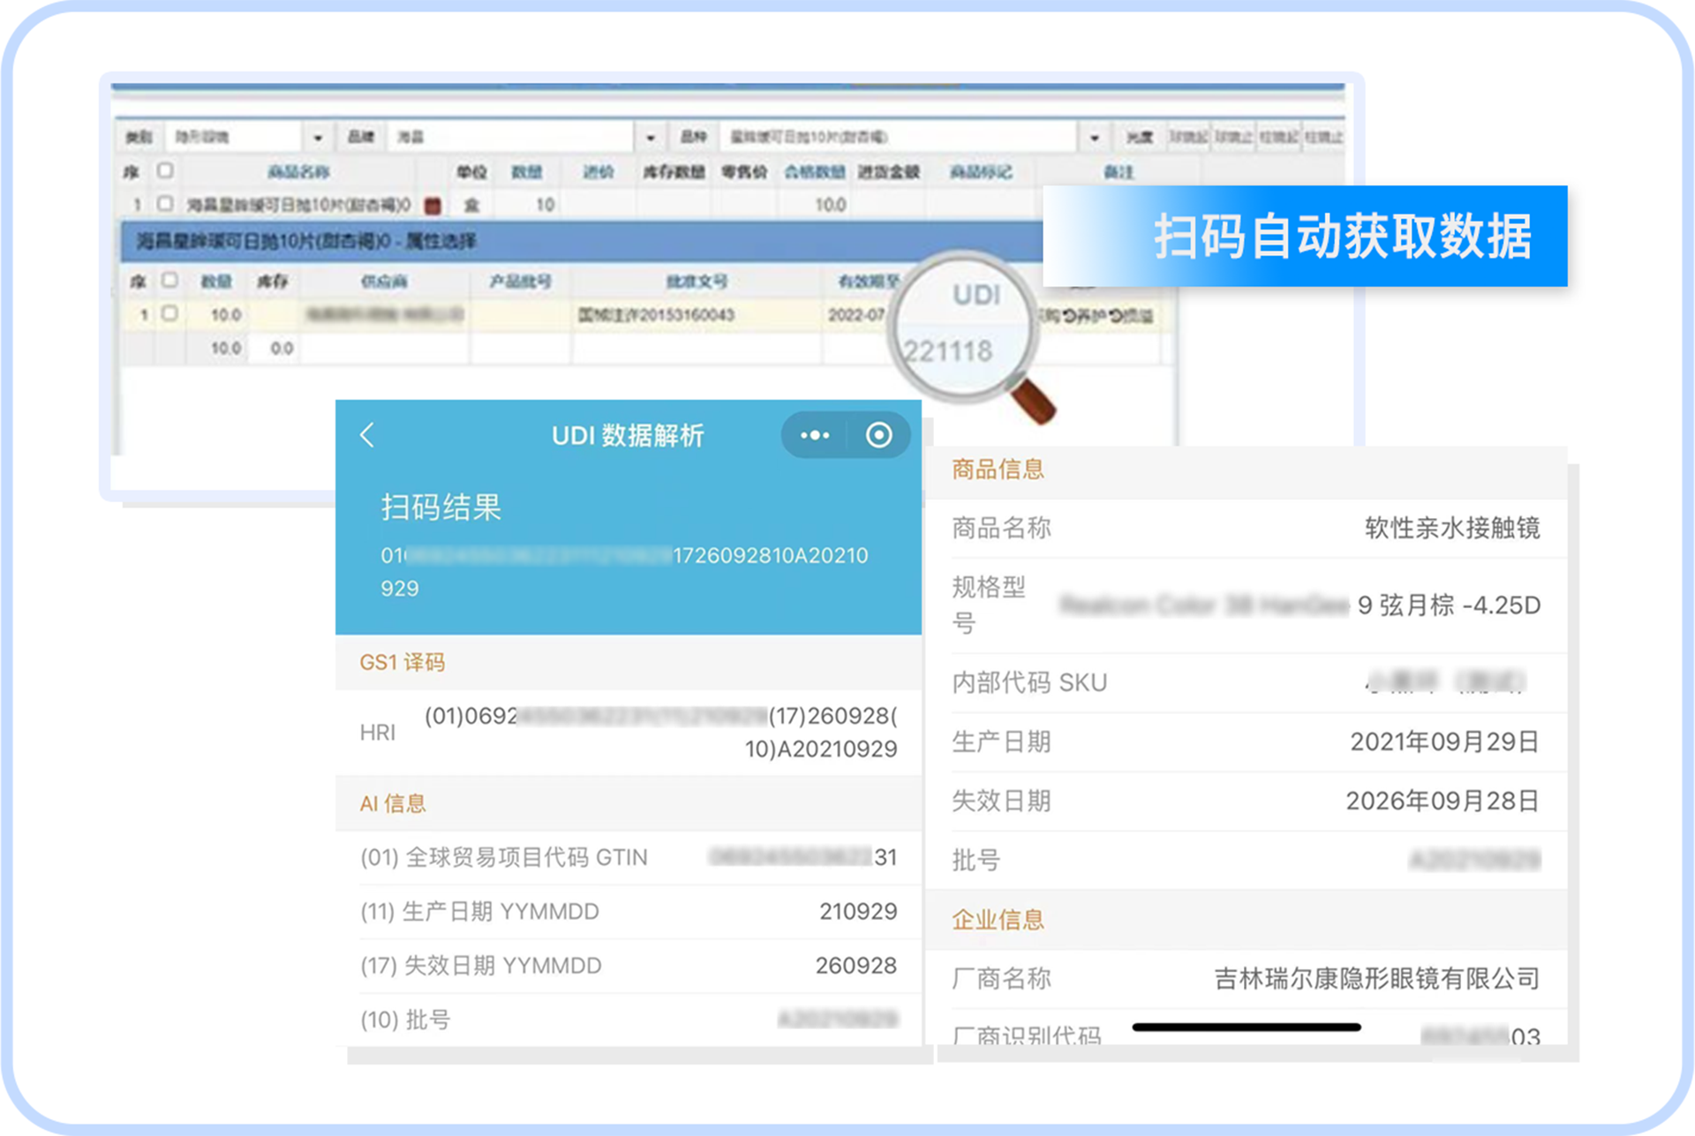The height and width of the screenshot is (1136, 1695).
Task: Click the 库存数量 column header
Action: tap(674, 172)
